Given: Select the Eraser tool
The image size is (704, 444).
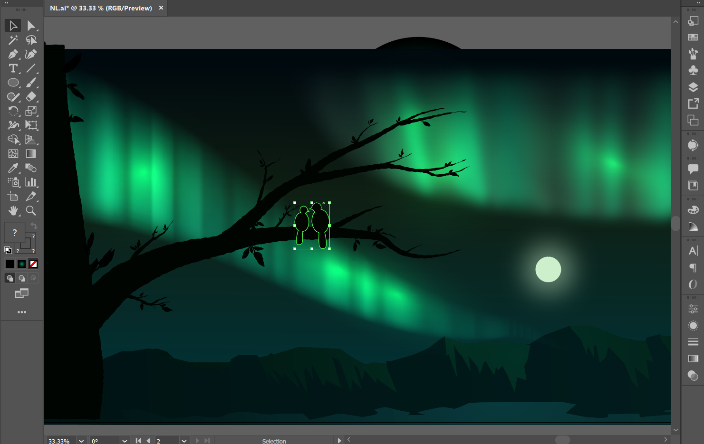Looking at the screenshot, I should [31, 97].
